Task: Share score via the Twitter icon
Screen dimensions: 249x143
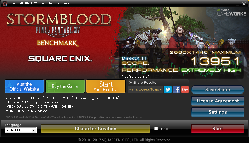Action: (x=168, y=90)
